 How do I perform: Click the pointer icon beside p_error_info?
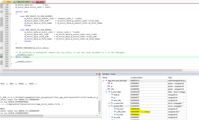pos(112,106)
